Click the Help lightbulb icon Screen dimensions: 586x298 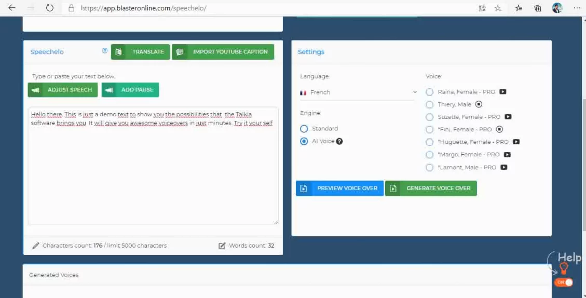(x=564, y=268)
